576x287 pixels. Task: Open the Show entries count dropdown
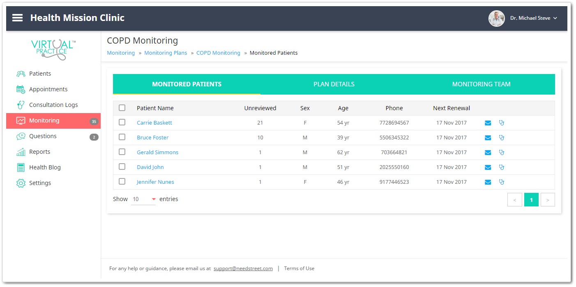pos(143,199)
